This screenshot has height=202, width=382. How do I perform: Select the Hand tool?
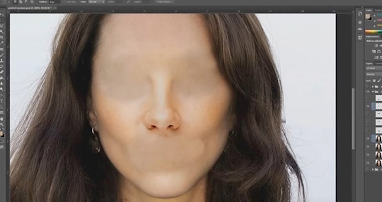[x=2, y=118]
